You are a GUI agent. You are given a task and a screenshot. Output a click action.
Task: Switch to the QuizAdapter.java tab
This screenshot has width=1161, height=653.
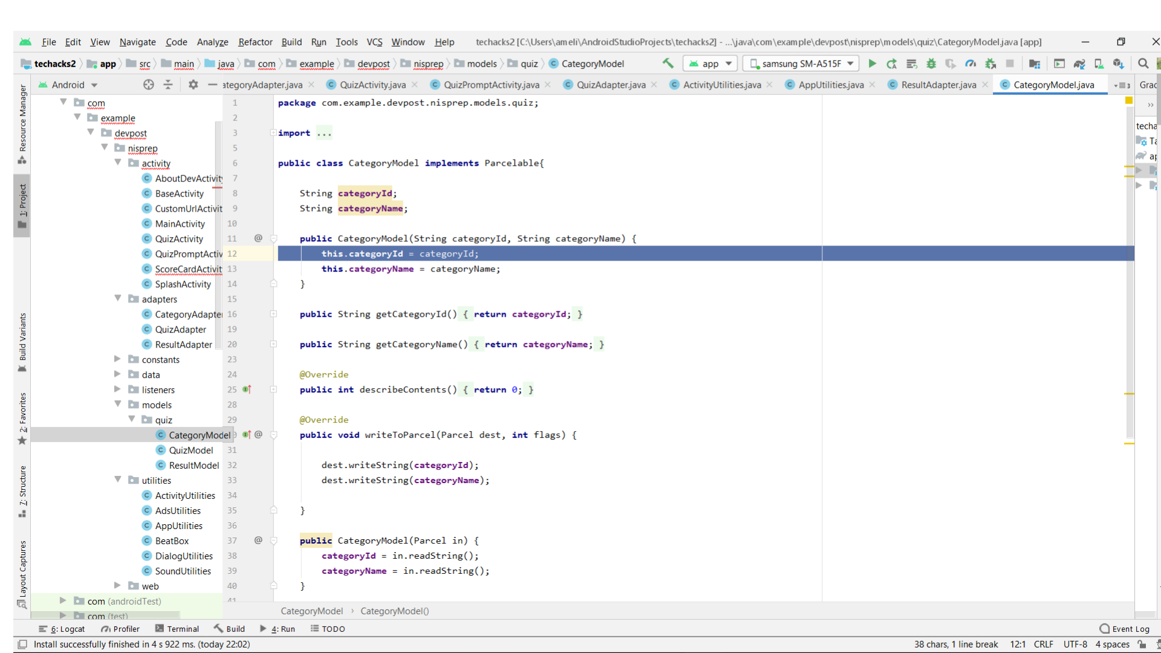tap(610, 85)
